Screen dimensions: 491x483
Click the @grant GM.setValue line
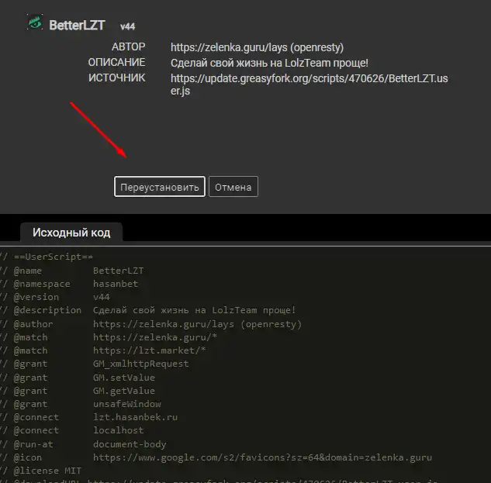[x=78, y=378]
